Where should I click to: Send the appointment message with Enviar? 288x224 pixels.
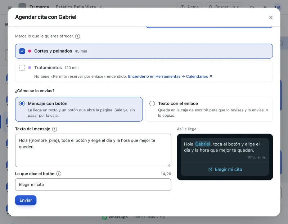[x=26, y=200]
